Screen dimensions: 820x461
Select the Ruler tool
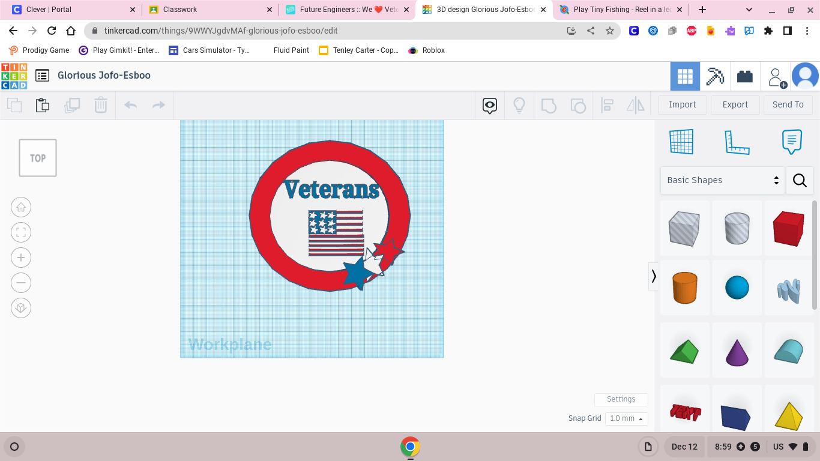tap(737, 142)
